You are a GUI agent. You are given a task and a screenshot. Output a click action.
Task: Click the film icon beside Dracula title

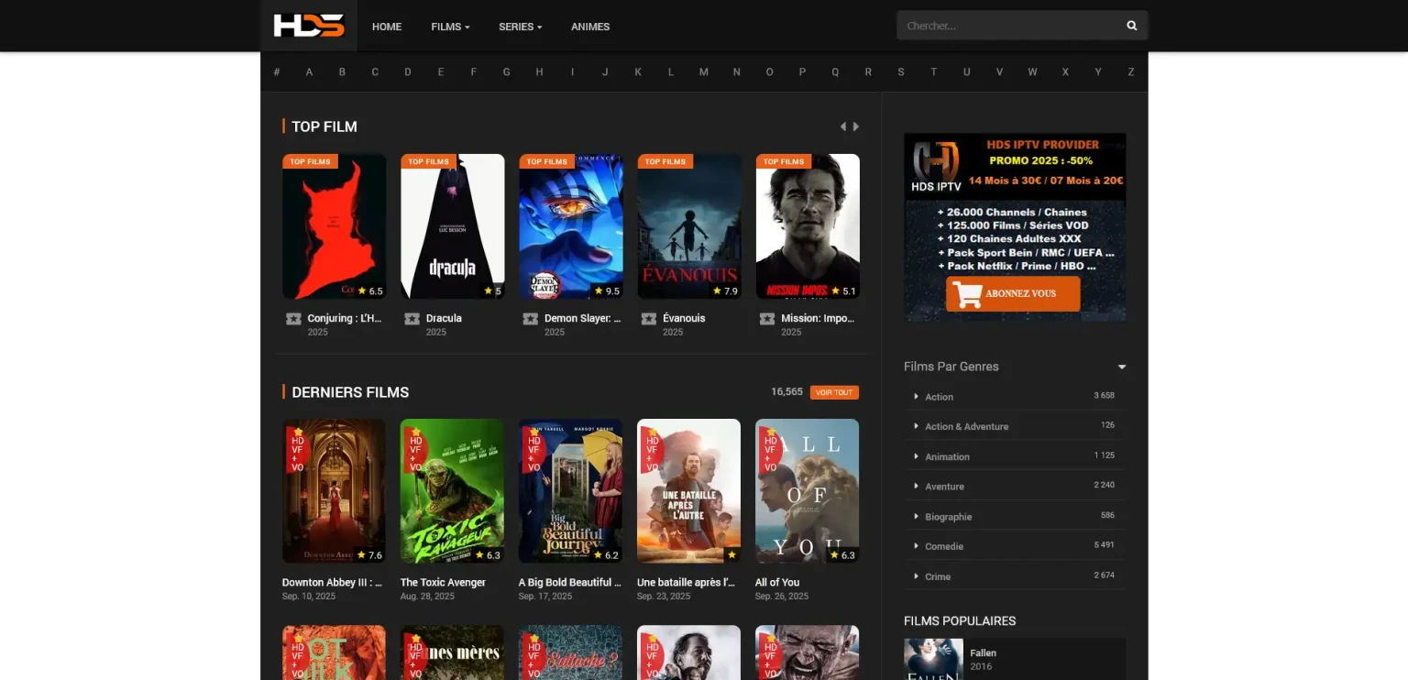point(412,319)
